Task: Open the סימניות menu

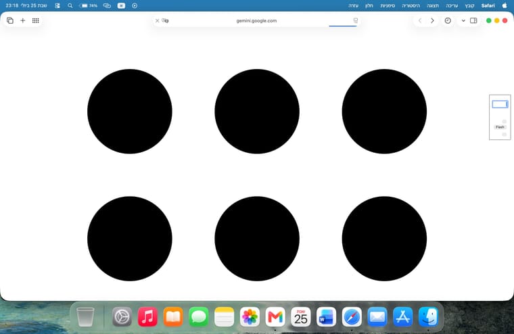Action: [x=388, y=5]
